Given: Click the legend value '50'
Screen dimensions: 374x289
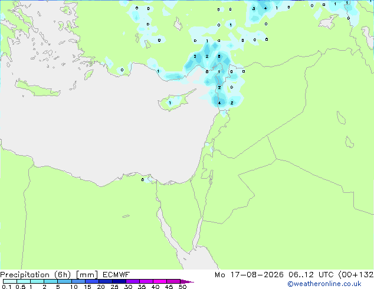Looking at the screenshot, I should point(183,287).
